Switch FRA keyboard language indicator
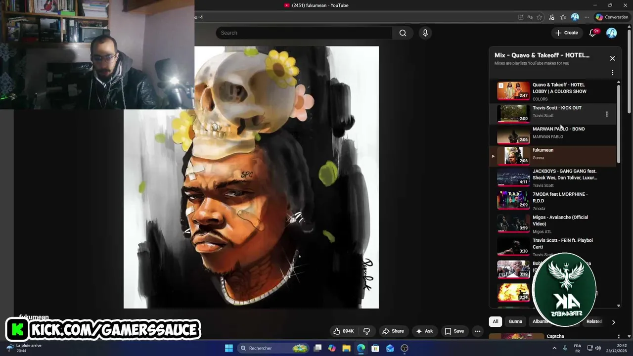The width and height of the screenshot is (633, 356). pyautogui.click(x=578, y=348)
